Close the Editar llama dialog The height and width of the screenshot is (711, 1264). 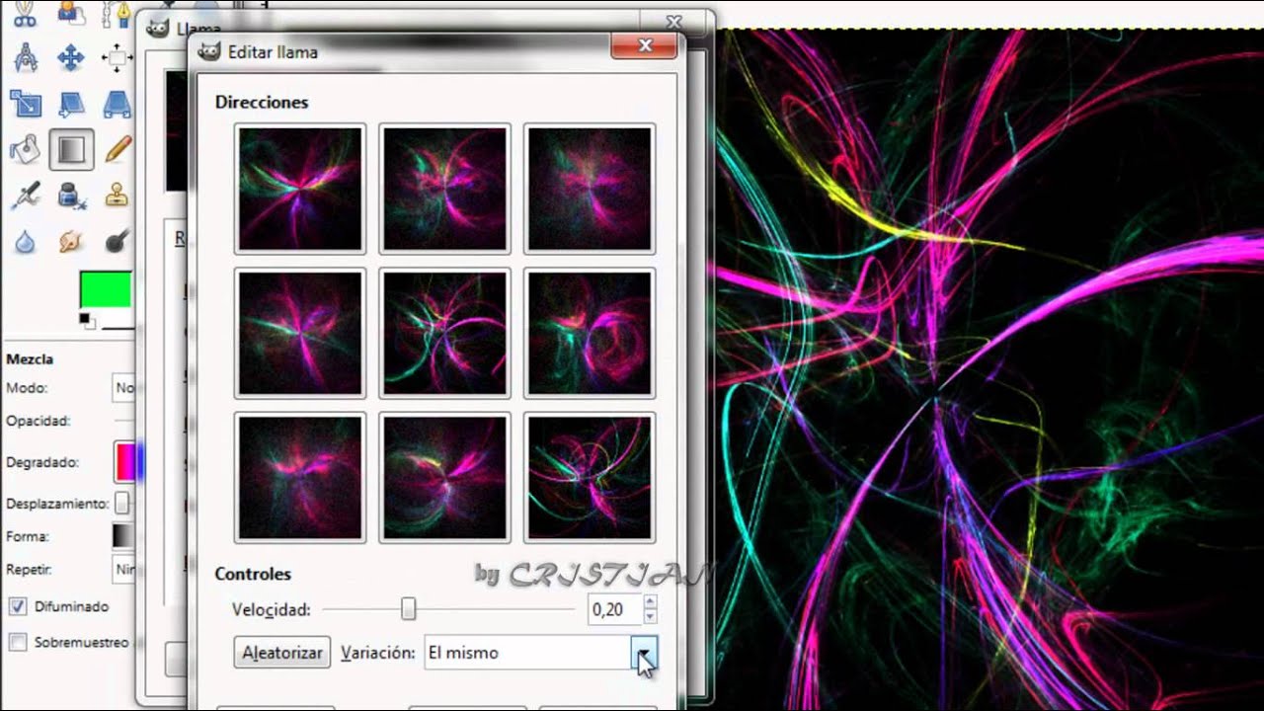click(x=645, y=45)
